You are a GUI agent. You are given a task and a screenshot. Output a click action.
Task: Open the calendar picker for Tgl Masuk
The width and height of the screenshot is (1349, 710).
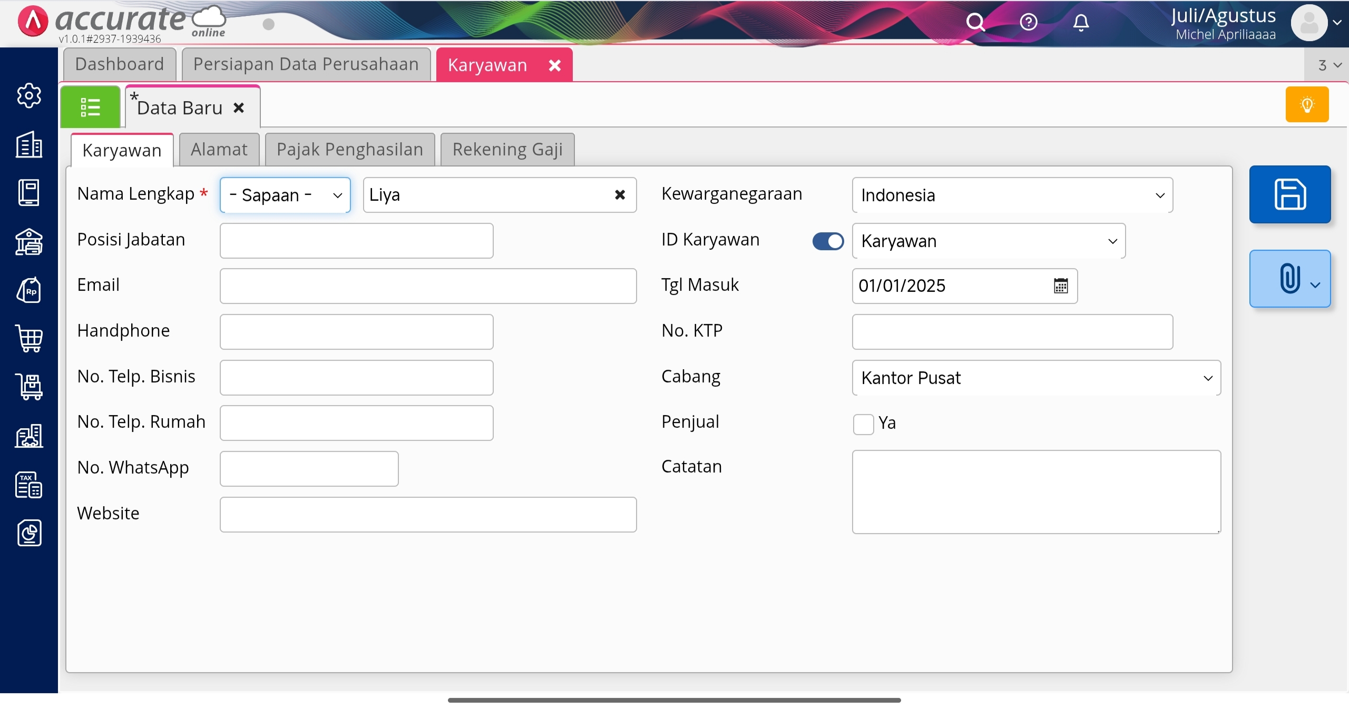pyautogui.click(x=1060, y=285)
